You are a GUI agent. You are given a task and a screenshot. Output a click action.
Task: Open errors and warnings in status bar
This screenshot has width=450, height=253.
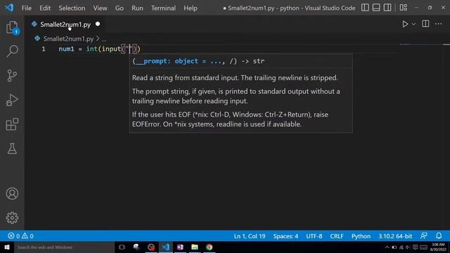click(20, 236)
